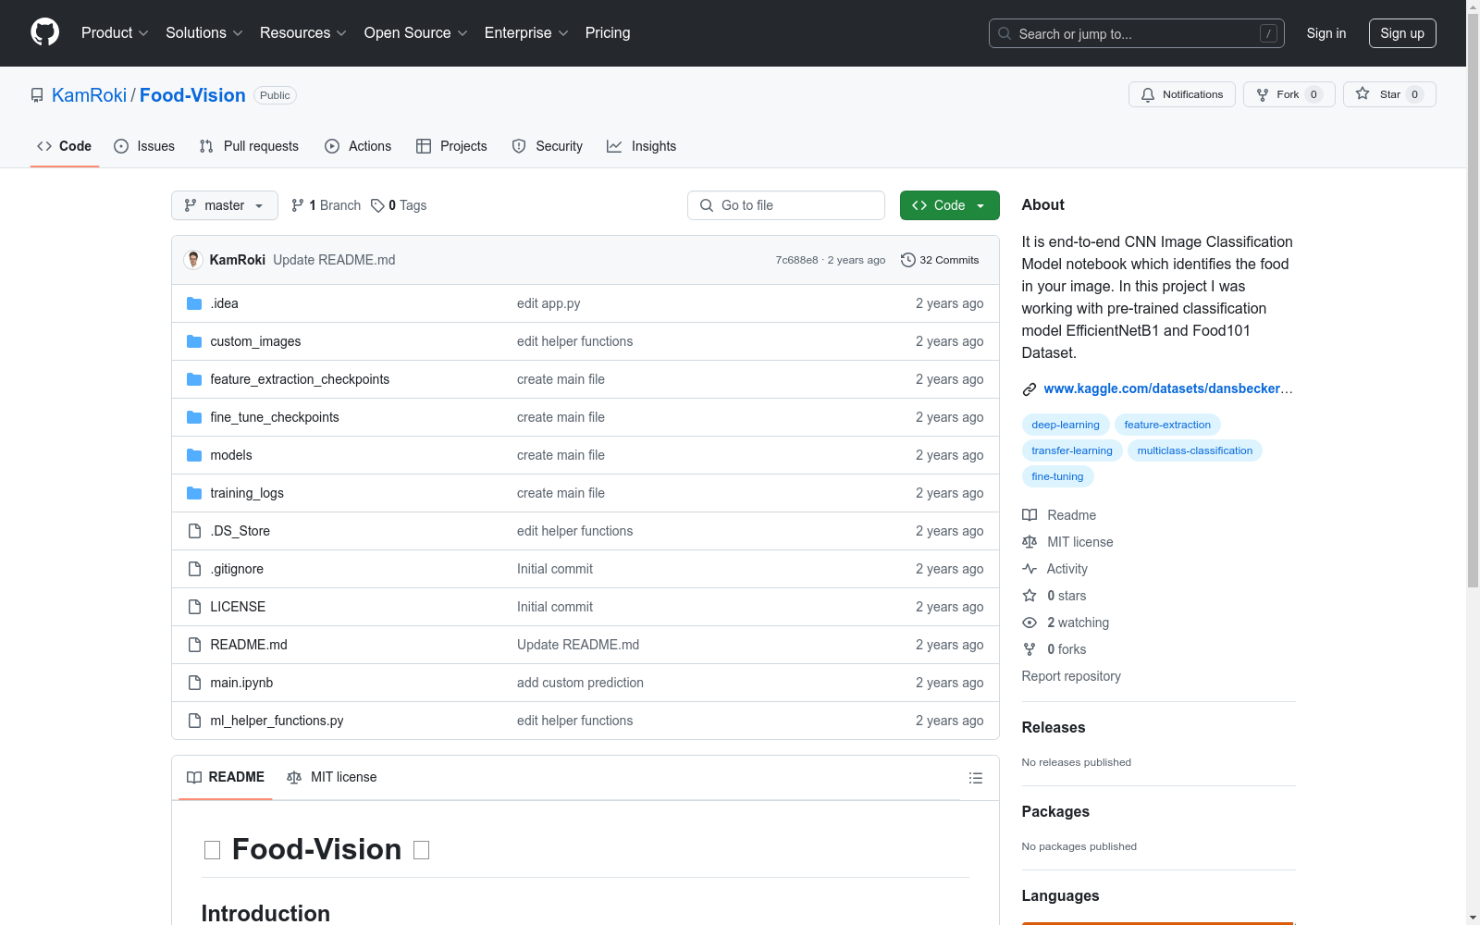Expand the Solutions menu

[x=204, y=32]
